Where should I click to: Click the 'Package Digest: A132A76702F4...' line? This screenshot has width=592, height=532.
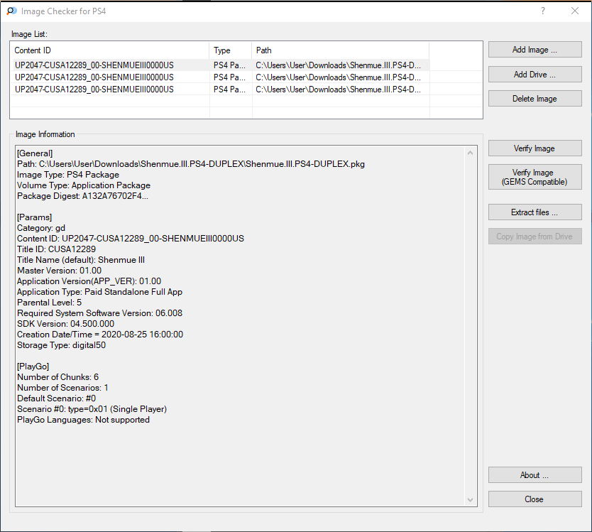pyautogui.click(x=82, y=196)
